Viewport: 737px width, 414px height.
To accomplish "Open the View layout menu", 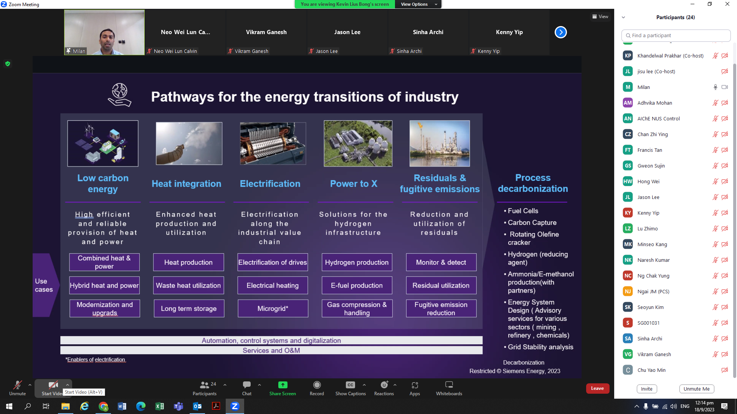I will [600, 16].
